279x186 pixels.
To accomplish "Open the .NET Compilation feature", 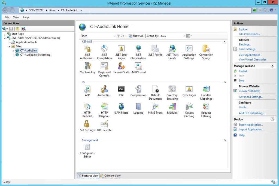I will click(104, 52).
